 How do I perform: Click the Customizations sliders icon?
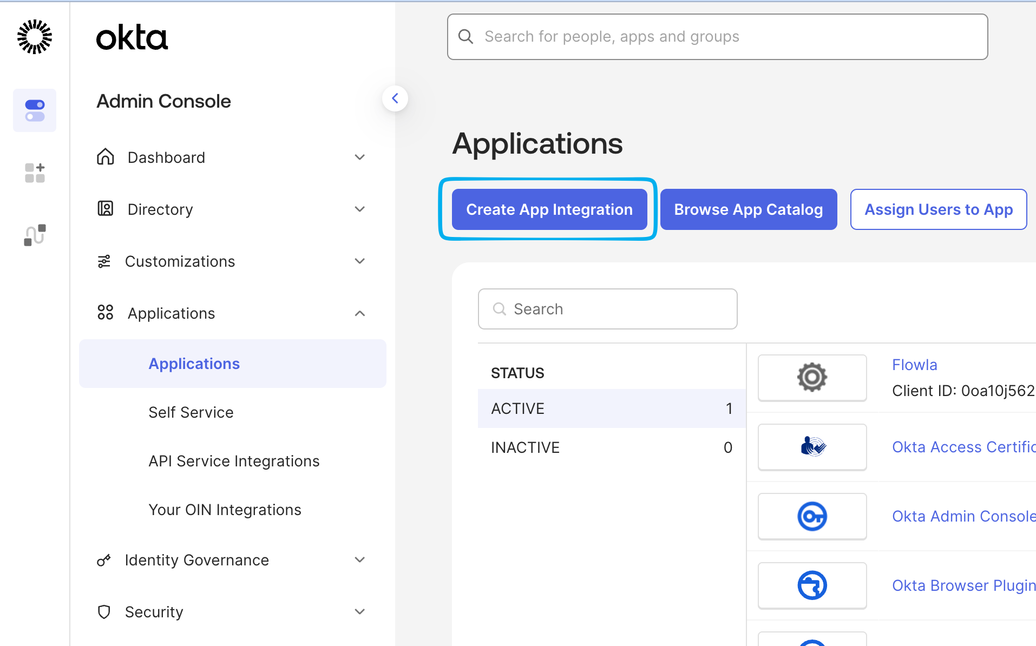pyautogui.click(x=104, y=261)
